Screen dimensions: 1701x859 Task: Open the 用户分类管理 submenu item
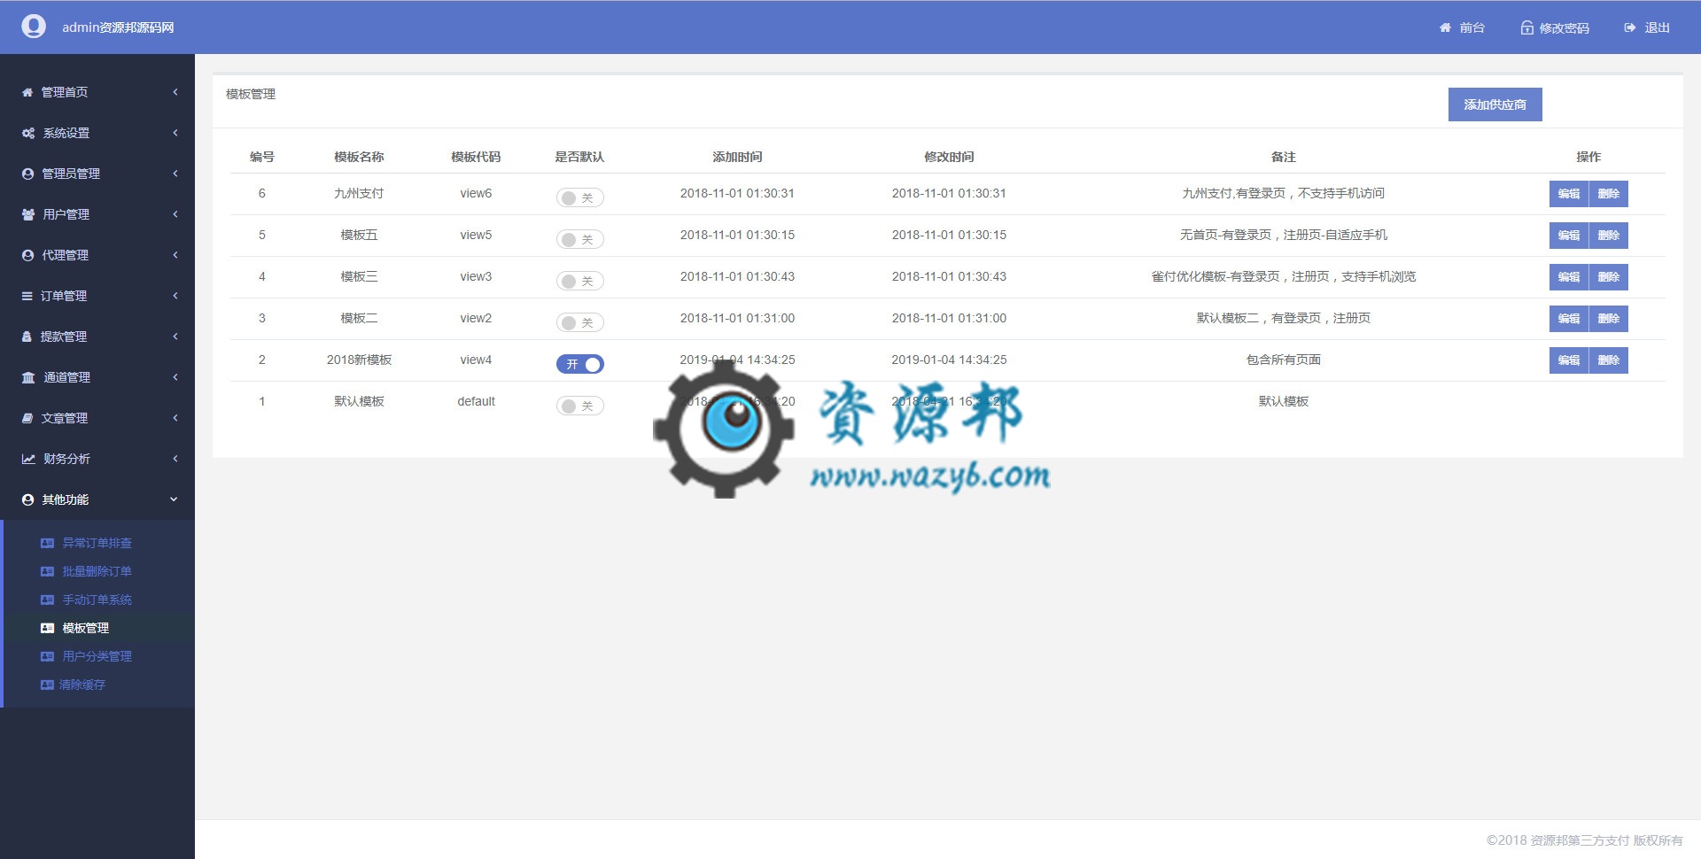[97, 656]
